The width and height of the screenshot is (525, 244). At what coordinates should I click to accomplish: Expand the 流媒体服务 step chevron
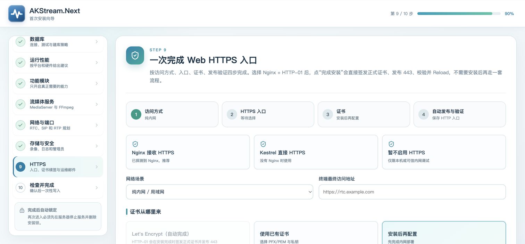click(97, 104)
